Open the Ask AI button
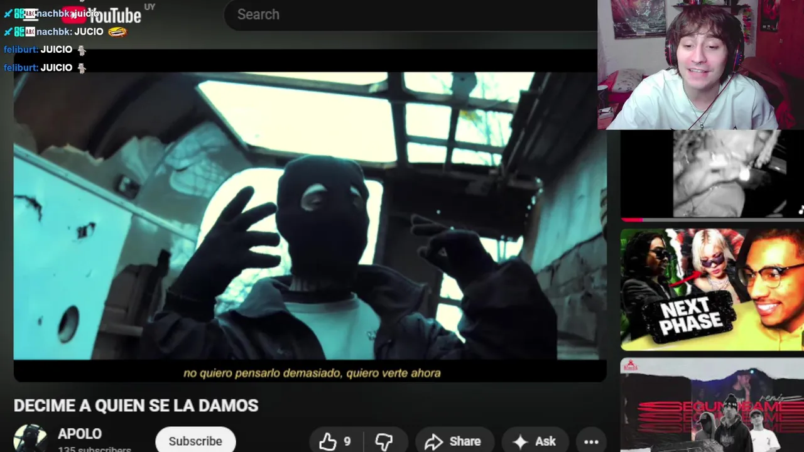The width and height of the screenshot is (804, 452). (534, 441)
